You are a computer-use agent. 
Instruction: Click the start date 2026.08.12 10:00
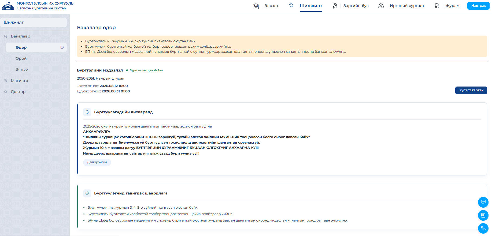pyautogui.click(x=114, y=86)
